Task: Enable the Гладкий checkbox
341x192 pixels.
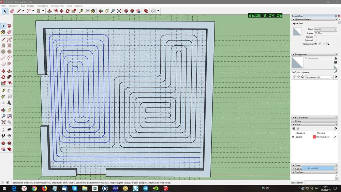Action: click(x=315, y=40)
